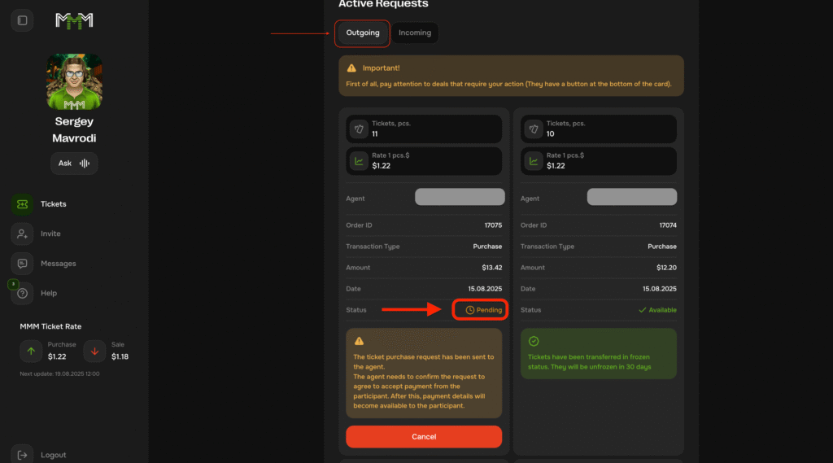
Task: Click the Pending status badge
Action: pos(483,310)
